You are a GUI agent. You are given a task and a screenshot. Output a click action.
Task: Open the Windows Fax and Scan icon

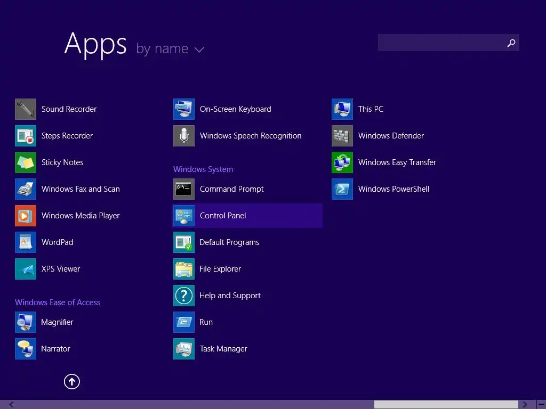click(26, 189)
